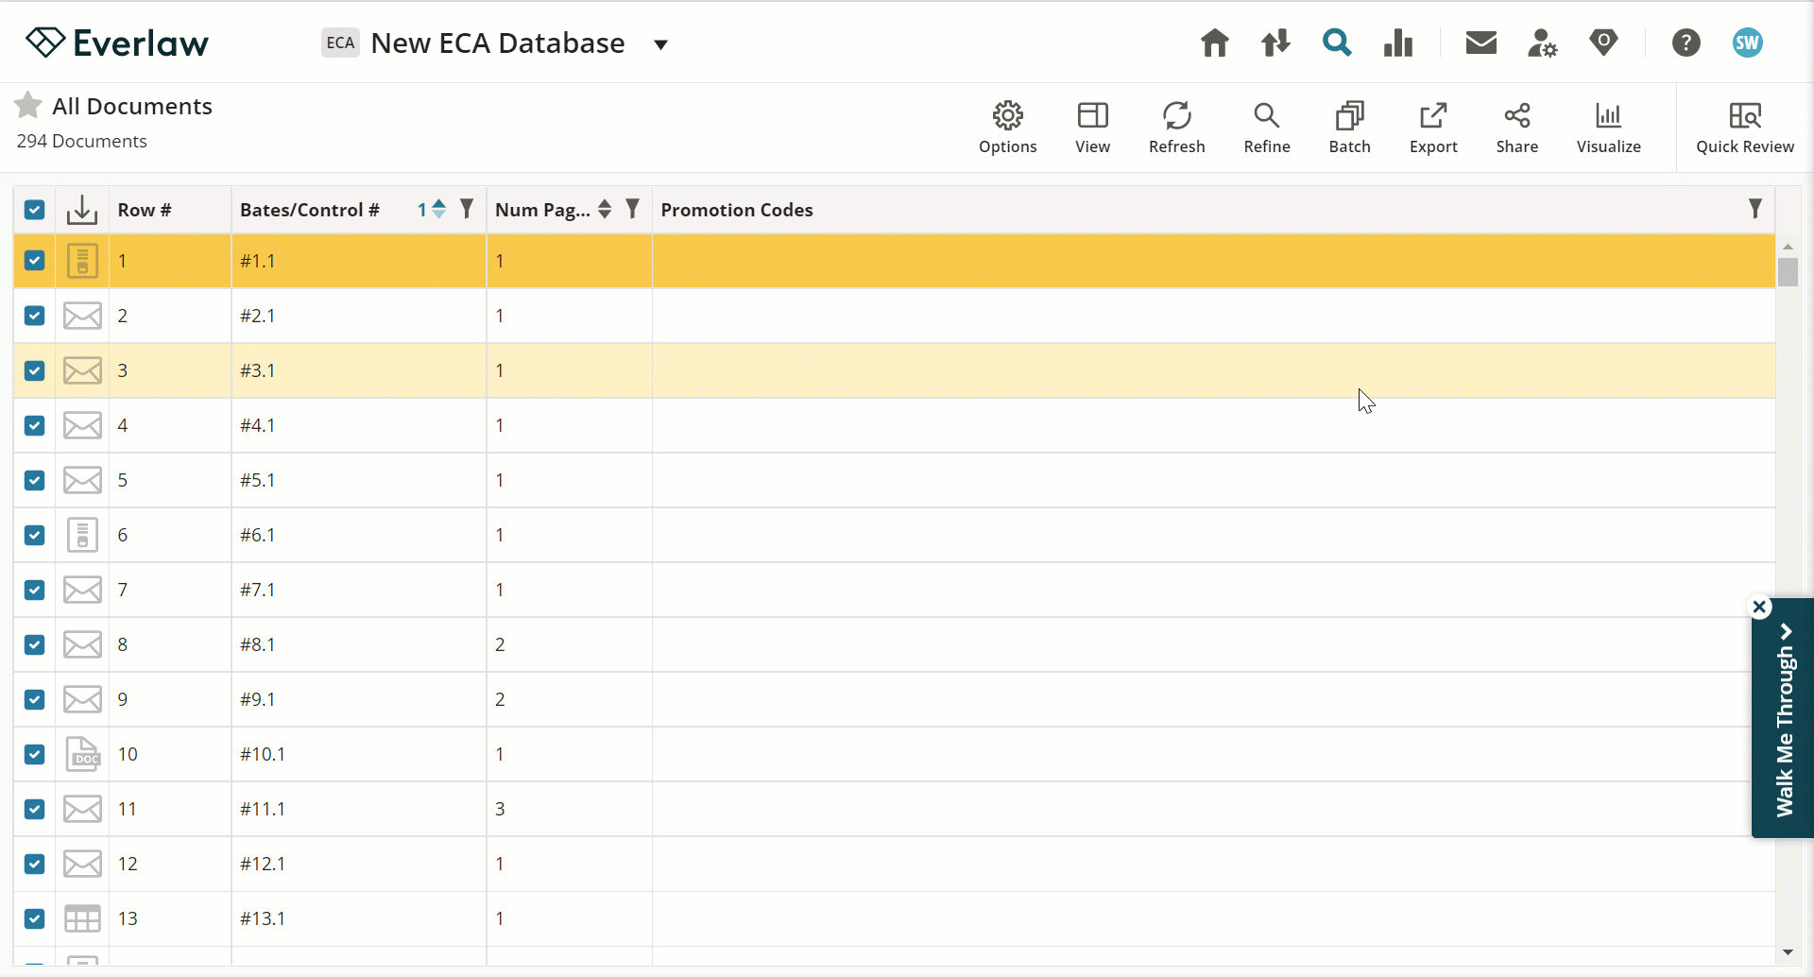The image size is (1814, 977).
Task: Open the document icon for row 6
Action: 82,535
